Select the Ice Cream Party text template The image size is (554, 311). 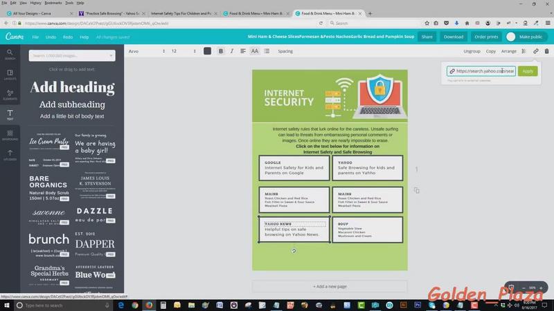pos(49,141)
